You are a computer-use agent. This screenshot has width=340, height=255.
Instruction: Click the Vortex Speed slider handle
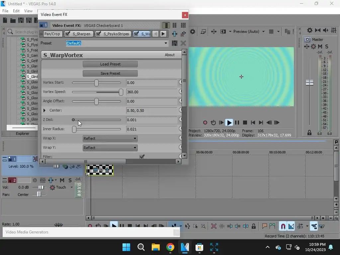click(x=121, y=92)
